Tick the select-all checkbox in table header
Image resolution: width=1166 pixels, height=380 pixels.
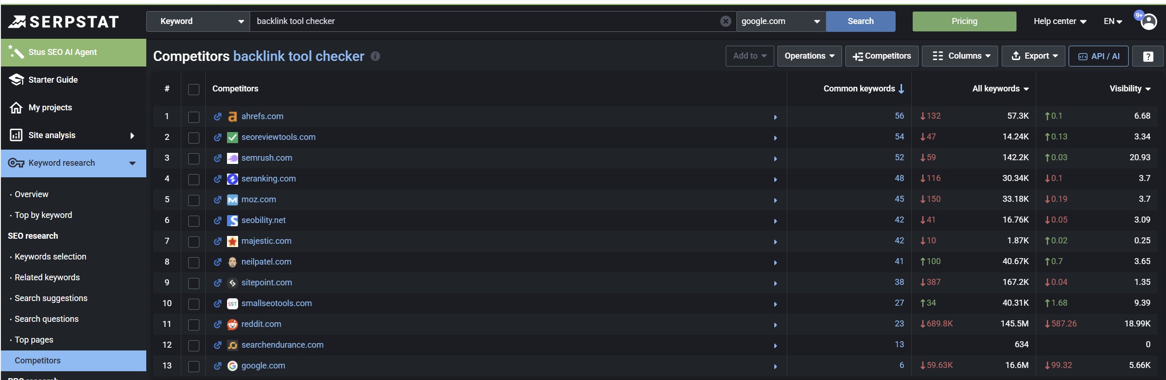[194, 89]
